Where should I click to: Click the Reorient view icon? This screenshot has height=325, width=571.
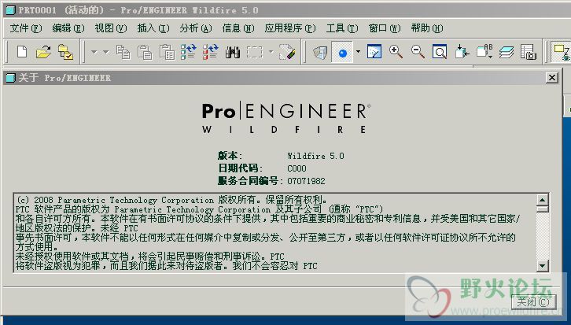(462, 52)
